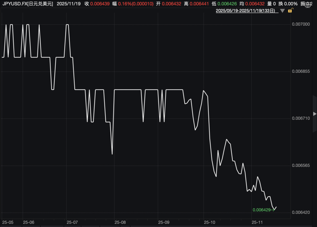Image resolution: width=317 pixels, height=227 pixels.
Task: Select the 25-11 label on time axis
Action: (x=257, y=222)
